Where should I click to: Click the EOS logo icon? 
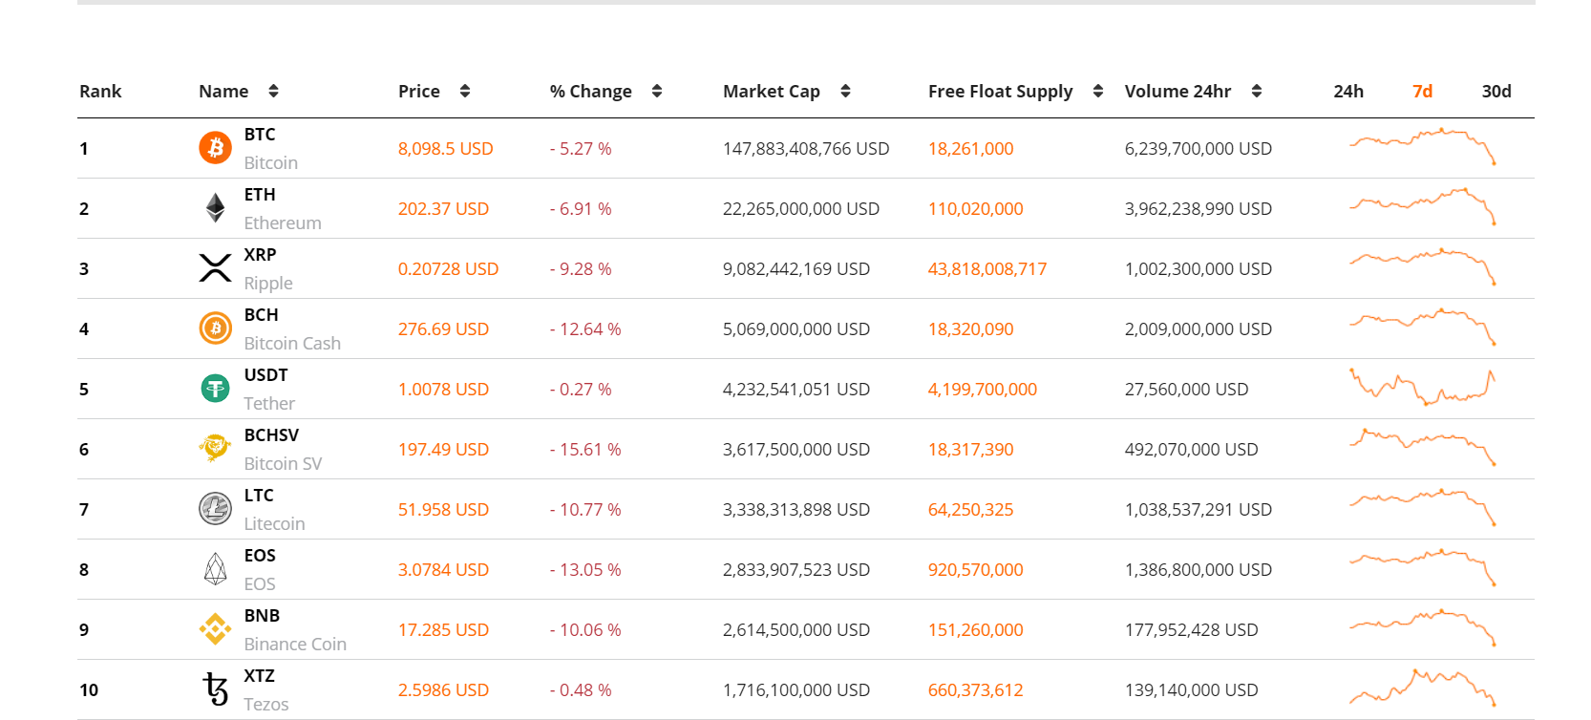pos(215,569)
